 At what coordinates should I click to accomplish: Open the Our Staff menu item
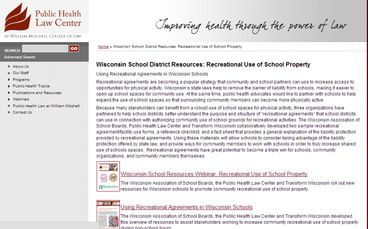coord(21,73)
